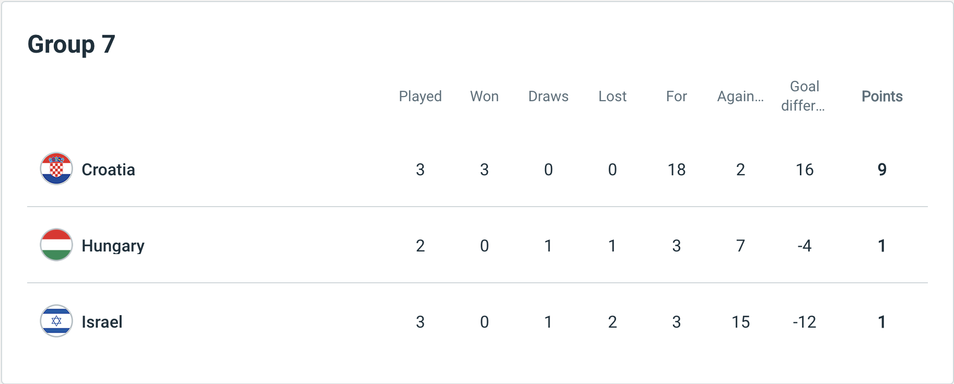Select the Won column header
This screenshot has width=954, height=384.
tap(484, 97)
